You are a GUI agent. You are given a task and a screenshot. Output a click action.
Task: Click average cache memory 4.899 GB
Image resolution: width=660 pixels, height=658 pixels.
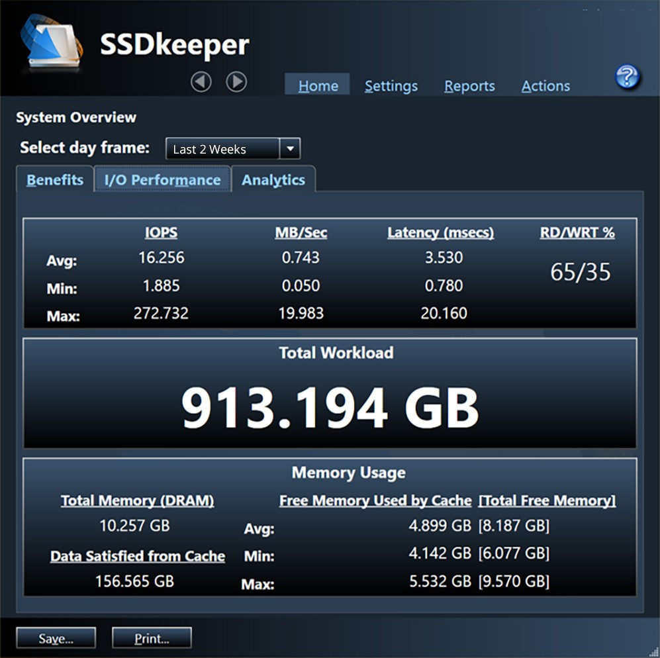point(440,525)
